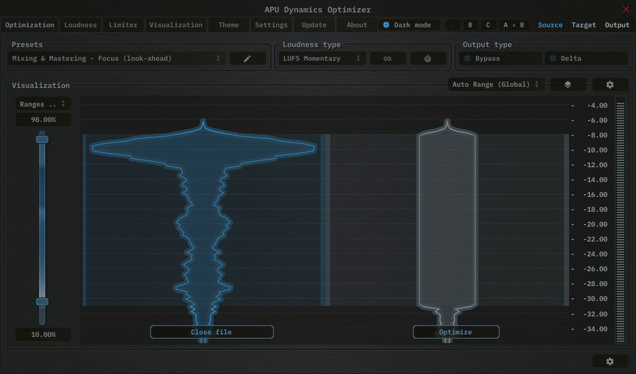
Task: Click the A › B copy button
Action: click(x=513, y=25)
